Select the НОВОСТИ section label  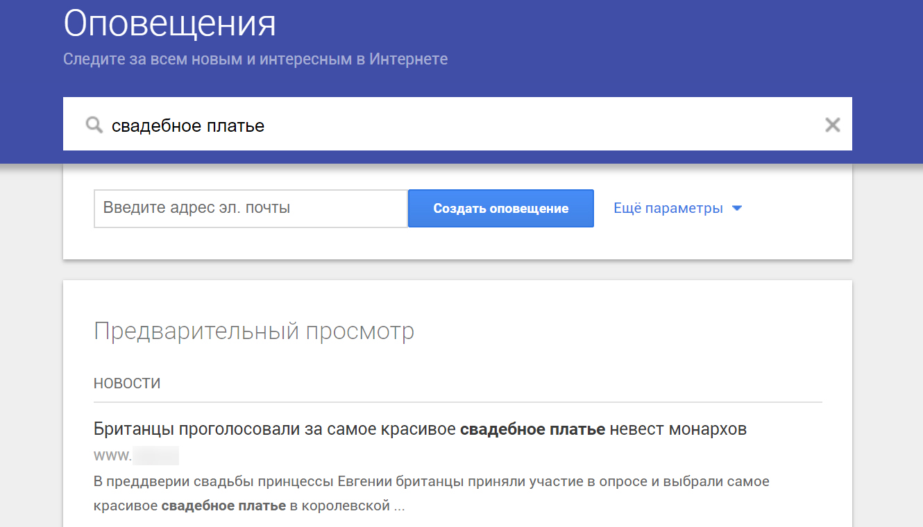click(x=126, y=382)
